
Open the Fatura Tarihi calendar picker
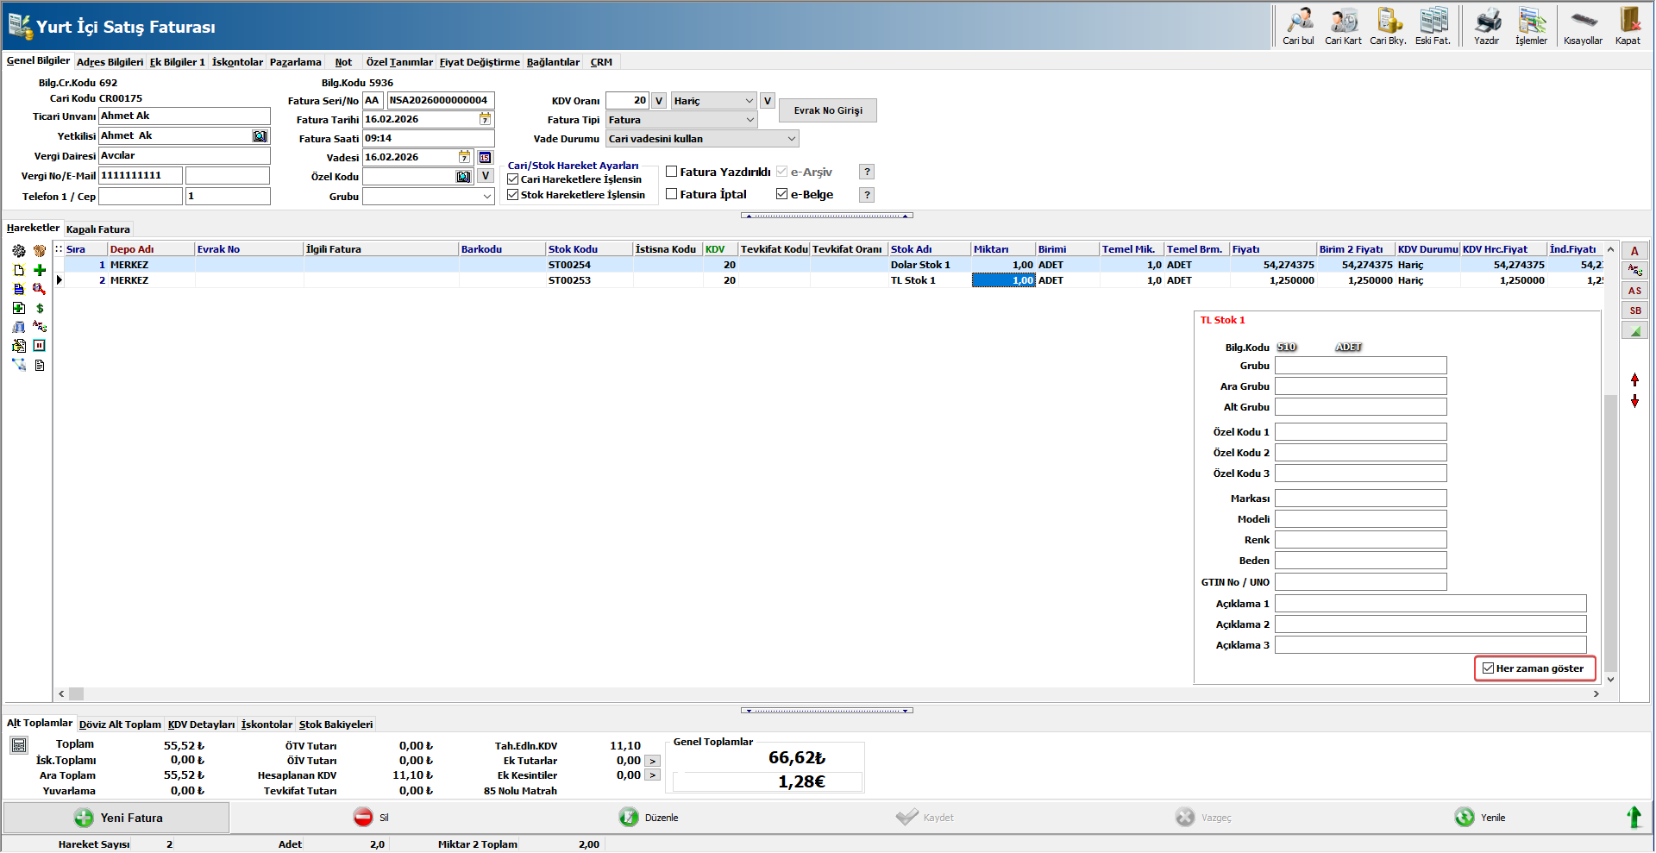[x=485, y=120]
